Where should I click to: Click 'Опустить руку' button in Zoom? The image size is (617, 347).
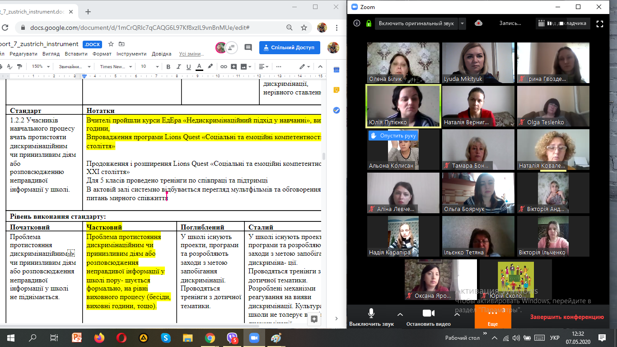tap(393, 135)
